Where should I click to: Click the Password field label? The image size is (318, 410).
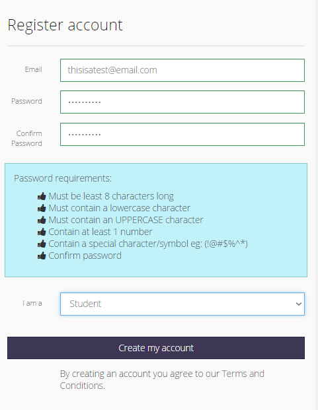point(26,101)
